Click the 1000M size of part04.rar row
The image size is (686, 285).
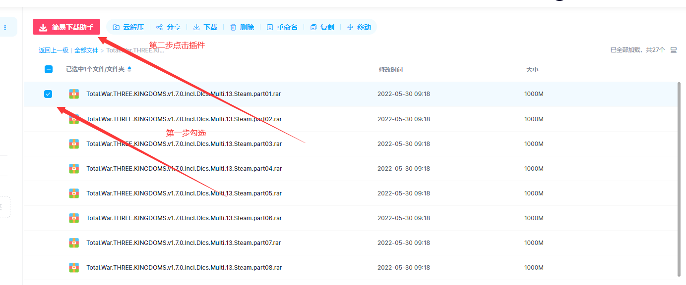point(534,168)
